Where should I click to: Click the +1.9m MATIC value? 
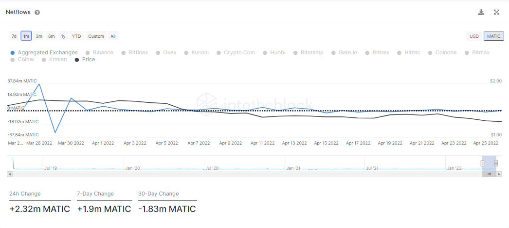(104, 209)
